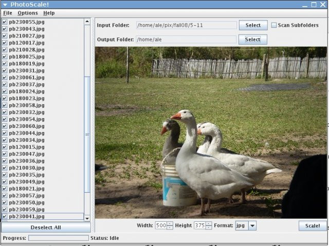Decrease Width with spinner down arrow

click(170, 228)
